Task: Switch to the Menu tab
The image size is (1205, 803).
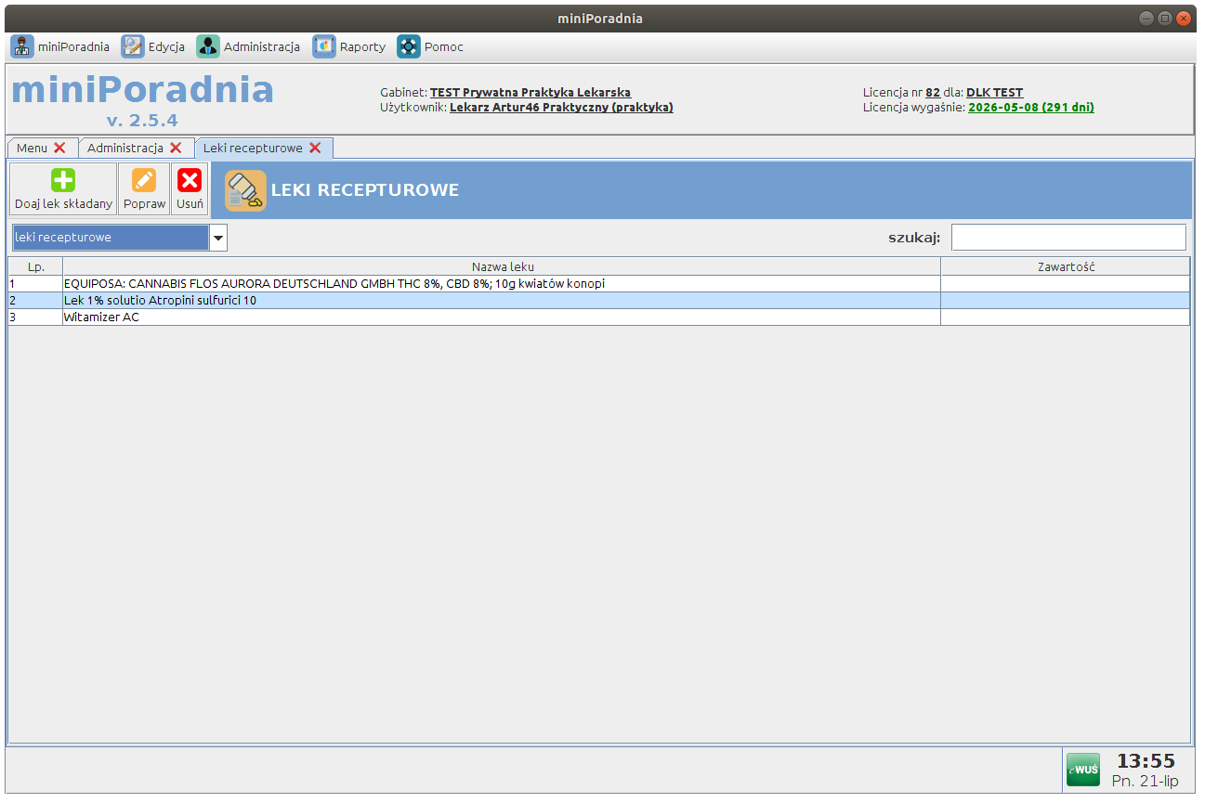Action: click(x=32, y=149)
